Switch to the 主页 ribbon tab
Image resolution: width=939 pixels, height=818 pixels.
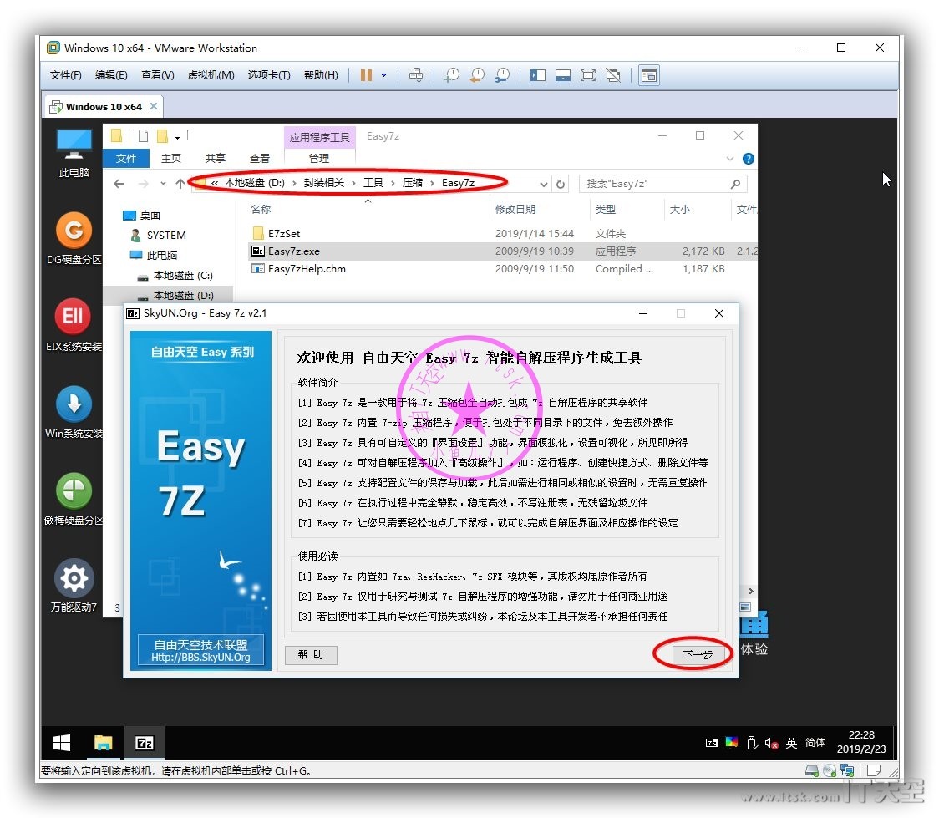pyautogui.click(x=170, y=158)
